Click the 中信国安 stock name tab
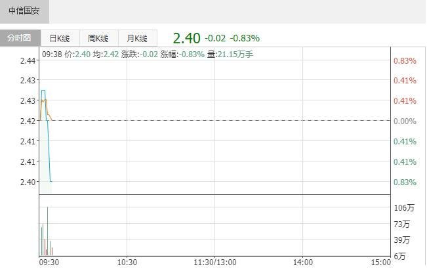The width and height of the screenshot is (427, 275). point(24,11)
